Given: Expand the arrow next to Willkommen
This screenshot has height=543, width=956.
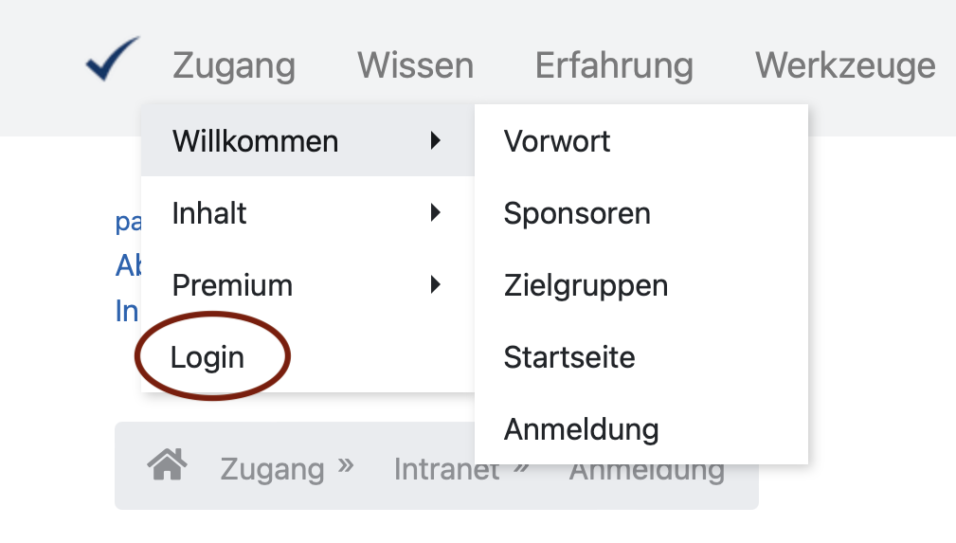Looking at the screenshot, I should coord(436,141).
